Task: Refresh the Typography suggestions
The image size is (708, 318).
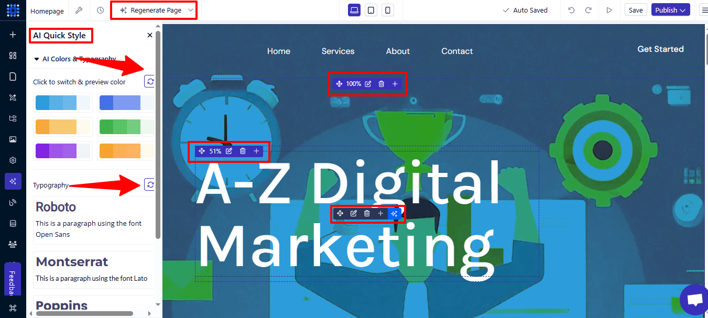Action: click(150, 184)
